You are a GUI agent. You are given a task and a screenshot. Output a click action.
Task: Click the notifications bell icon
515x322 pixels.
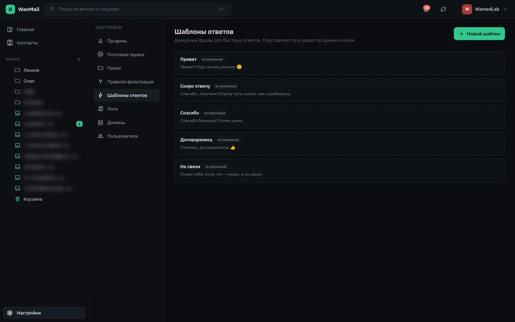426,9
